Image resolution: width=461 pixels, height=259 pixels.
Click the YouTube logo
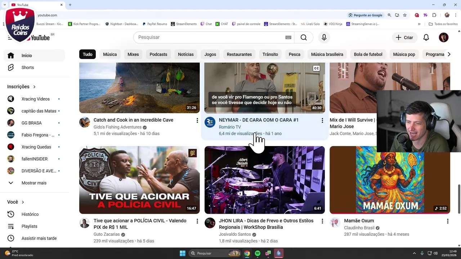tap(40, 37)
